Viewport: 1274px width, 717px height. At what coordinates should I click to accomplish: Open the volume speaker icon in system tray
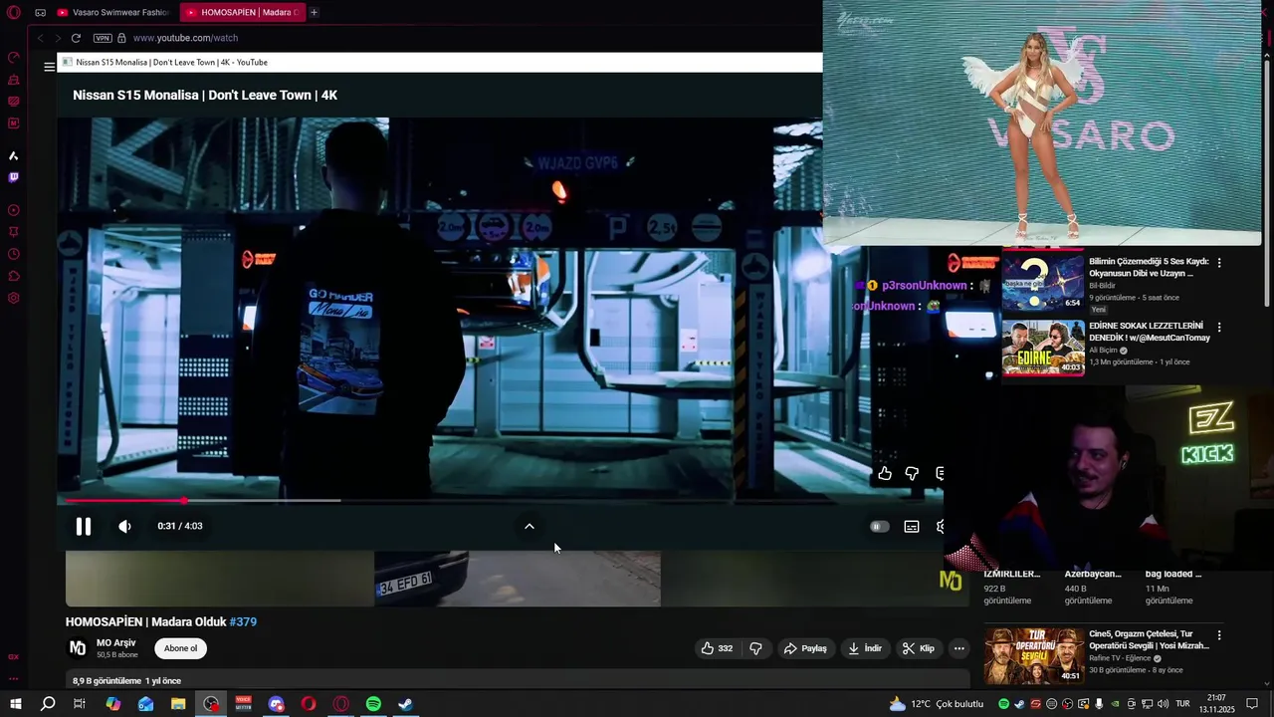(x=1164, y=704)
